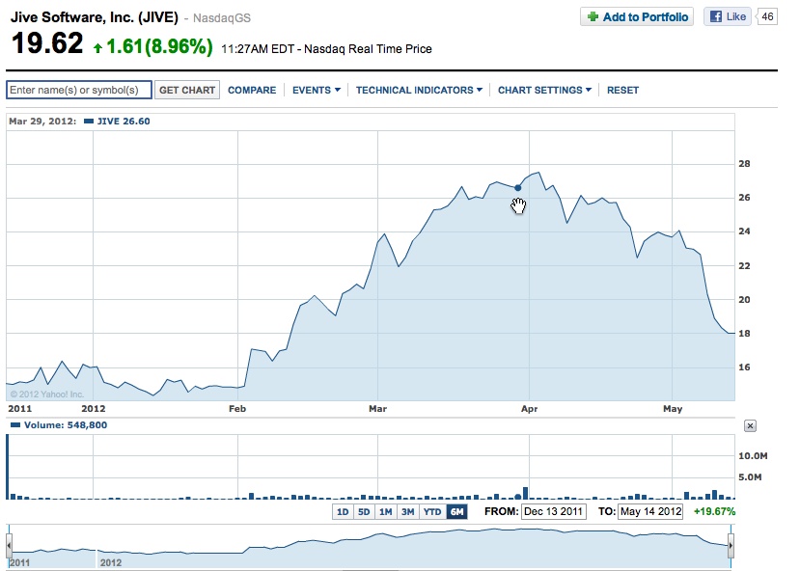Click the overview mini chart navigator
The image size is (800, 571).
[x=370, y=547]
